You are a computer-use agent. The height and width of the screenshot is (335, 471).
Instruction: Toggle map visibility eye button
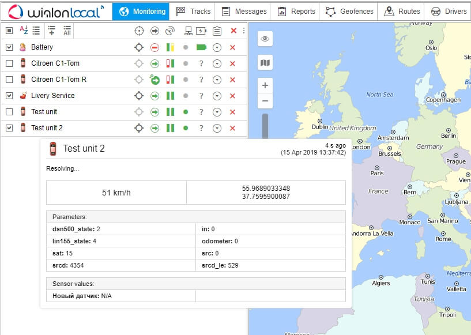265,39
